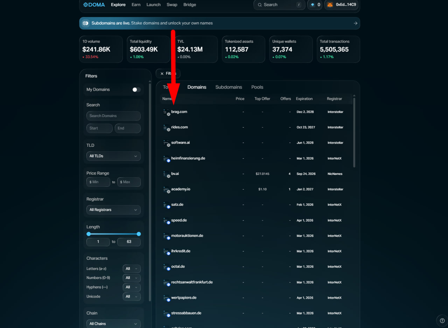Click the arrow icon on subdomains banner
The image size is (448, 328).
(x=355, y=23)
